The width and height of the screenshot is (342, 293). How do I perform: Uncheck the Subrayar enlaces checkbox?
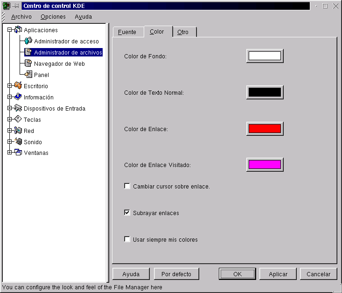(127, 213)
